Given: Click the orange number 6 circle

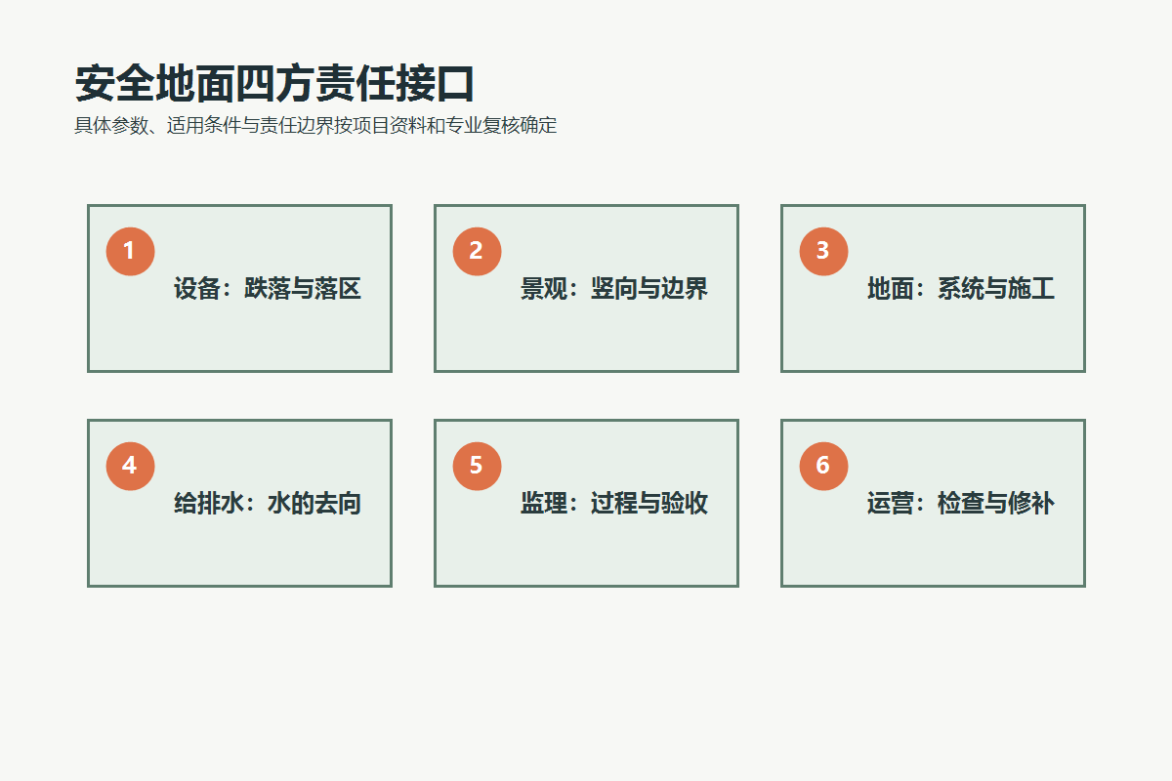Looking at the screenshot, I should coord(823,466).
